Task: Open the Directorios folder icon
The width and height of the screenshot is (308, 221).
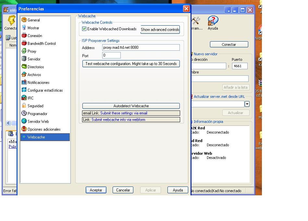Action: (24, 67)
